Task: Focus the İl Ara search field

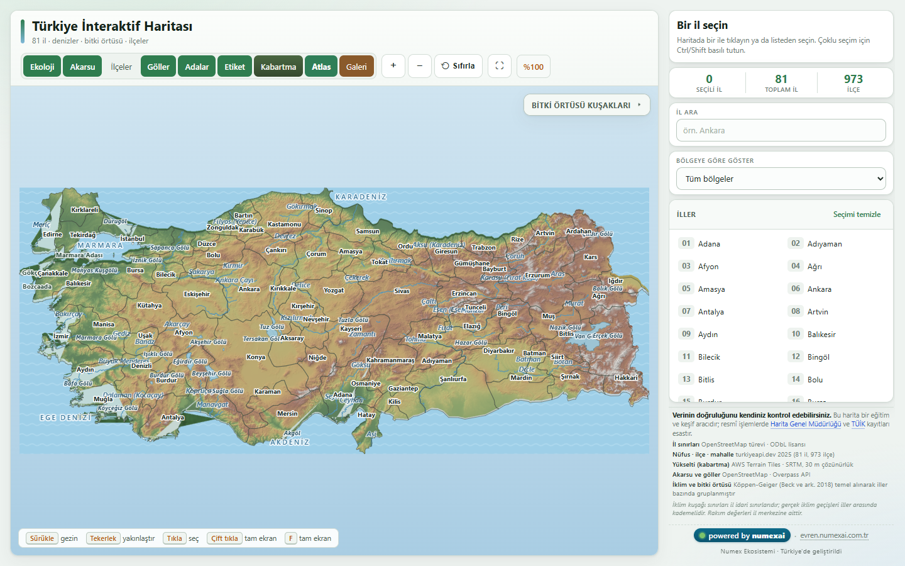Action: [x=781, y=130]
